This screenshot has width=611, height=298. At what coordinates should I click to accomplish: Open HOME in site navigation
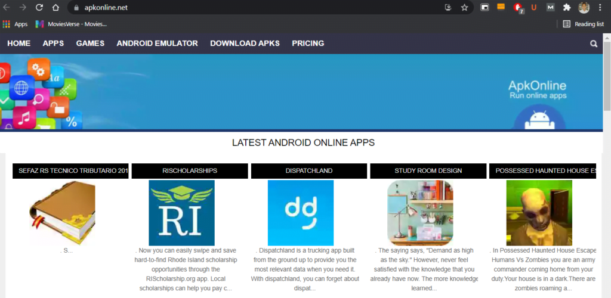tap(18, 44)
